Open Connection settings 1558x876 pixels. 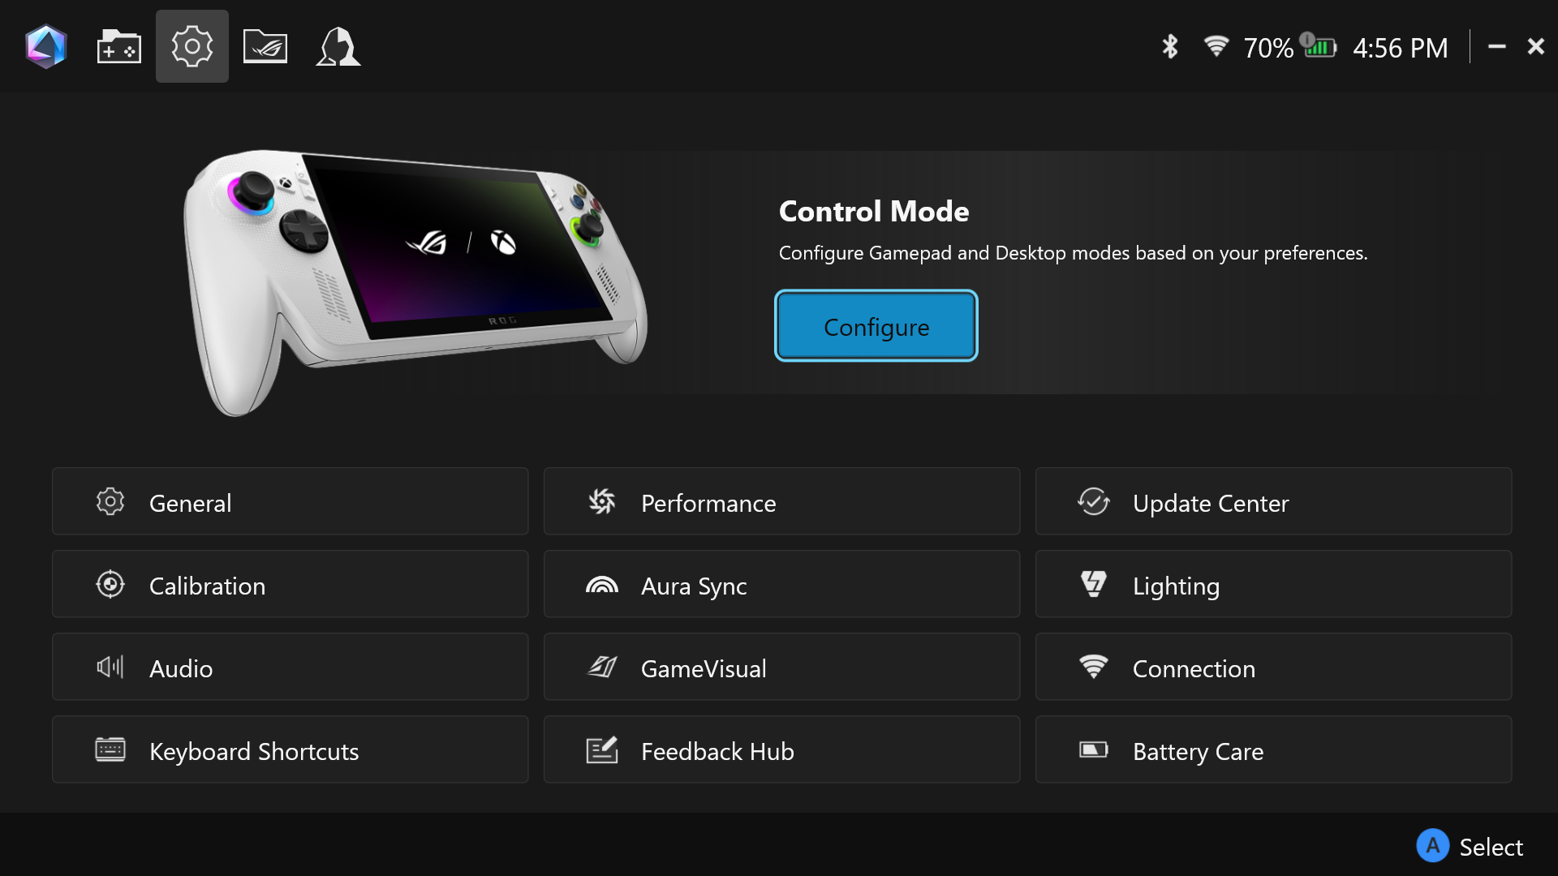click(x=1273, y=667)
